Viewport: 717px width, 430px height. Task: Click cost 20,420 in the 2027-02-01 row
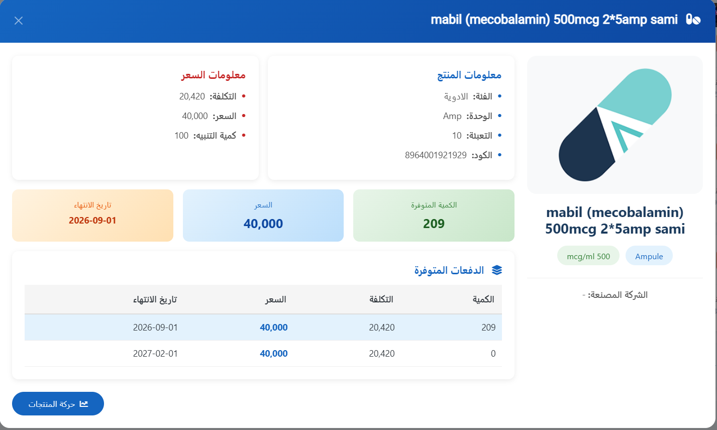coord(382,354)
